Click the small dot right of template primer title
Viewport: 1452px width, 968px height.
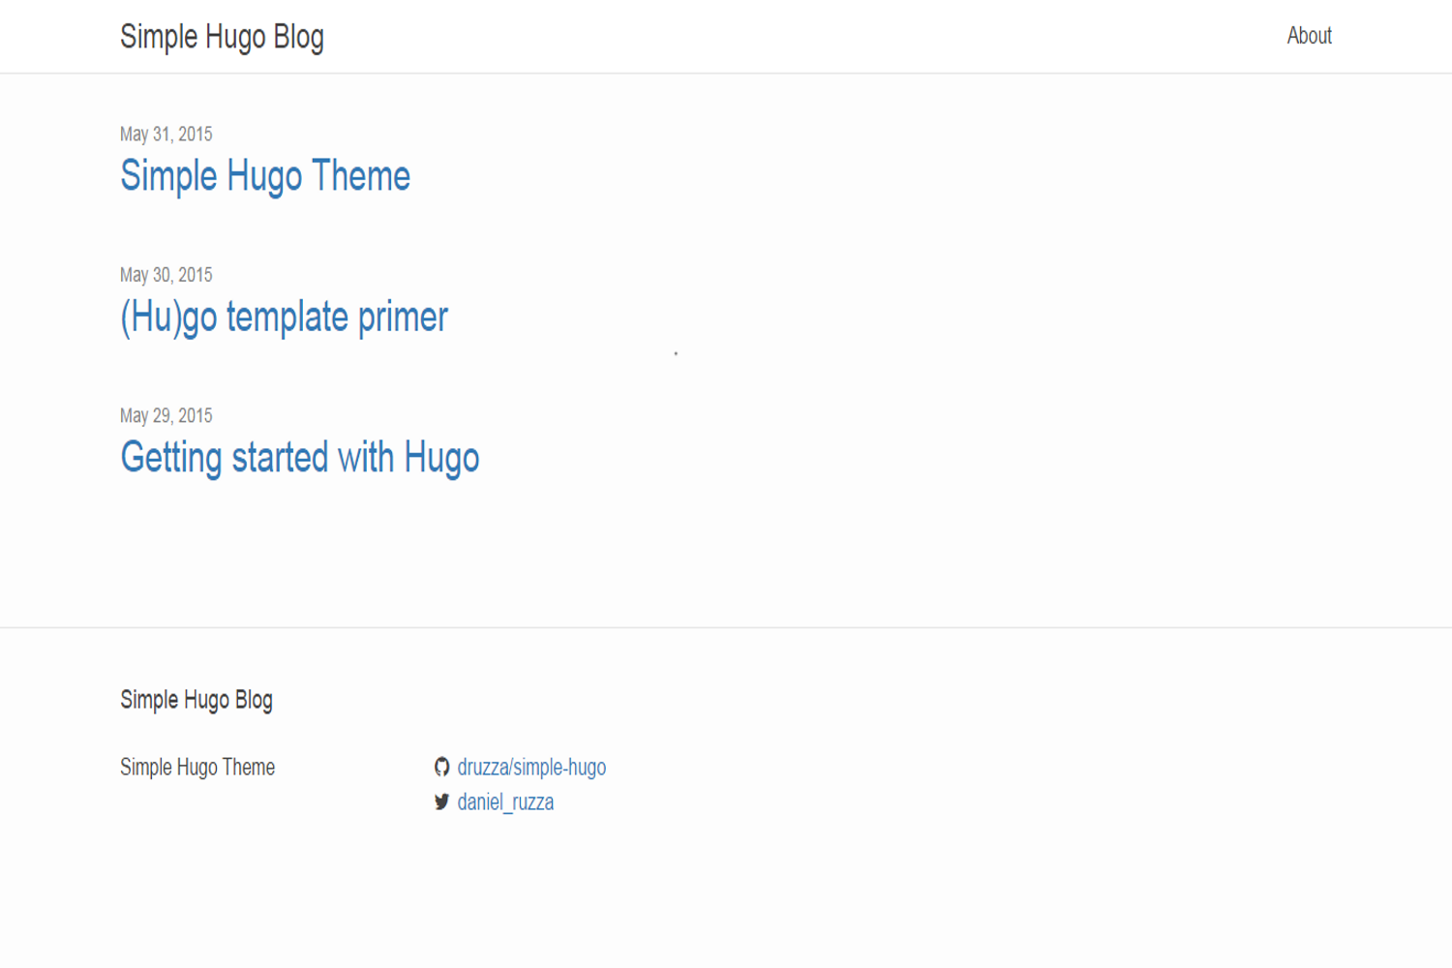(676, 353)
